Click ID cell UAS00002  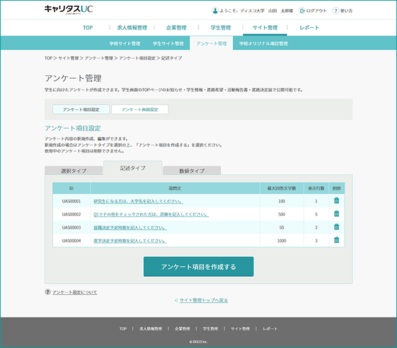[x=71, y=214]
